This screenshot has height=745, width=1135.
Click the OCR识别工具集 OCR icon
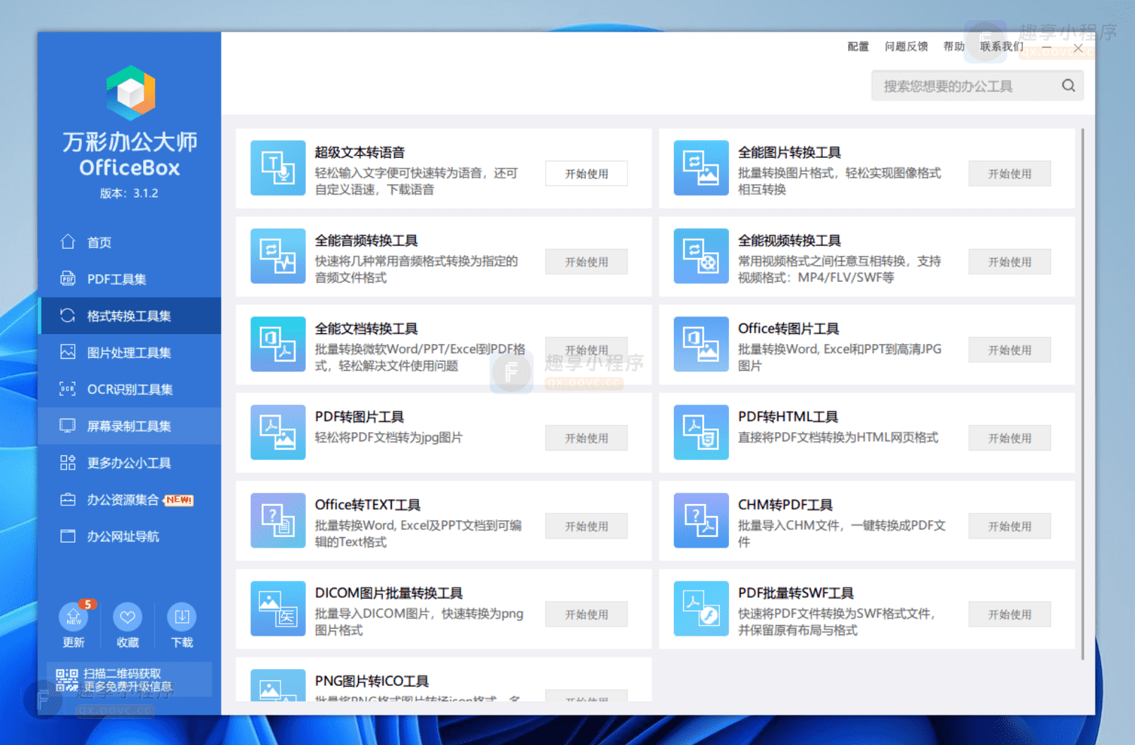click(68, 388)
